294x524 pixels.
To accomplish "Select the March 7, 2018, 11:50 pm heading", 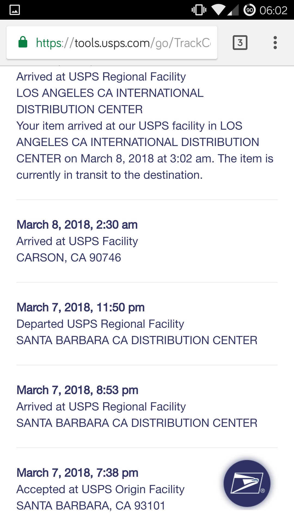I will tap(81, 307).
